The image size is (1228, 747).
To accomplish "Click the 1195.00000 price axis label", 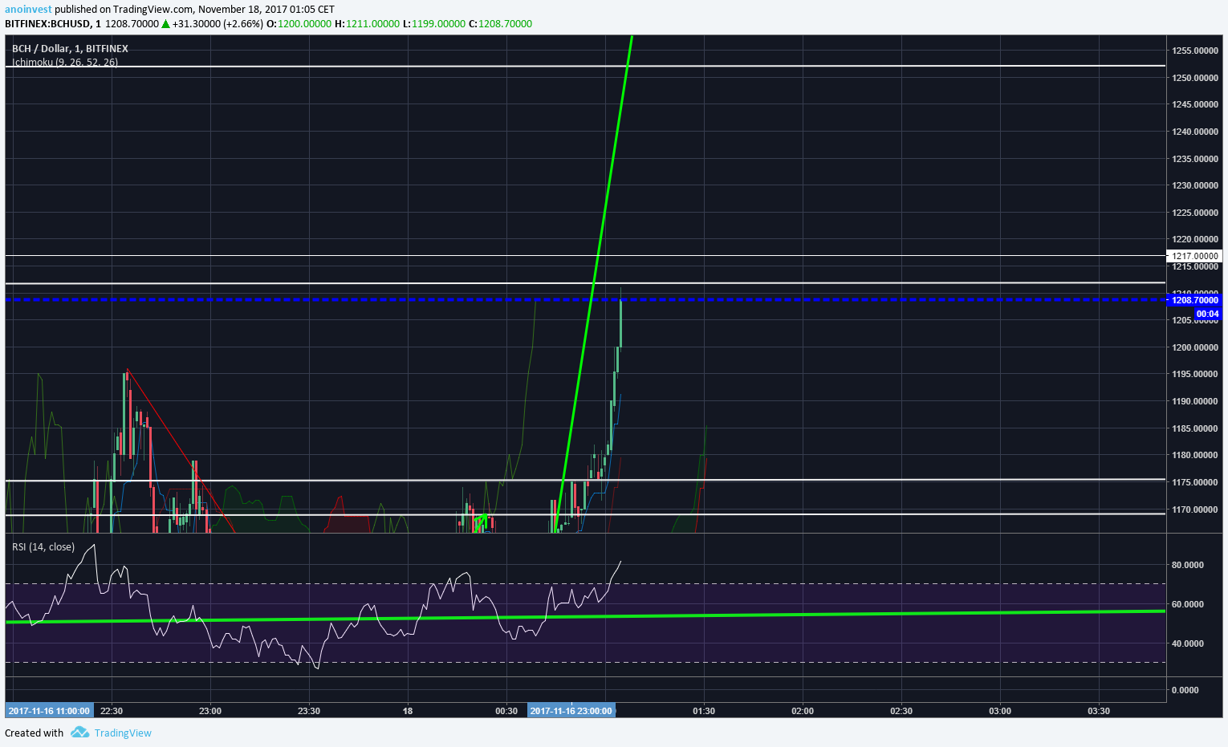I will (x=1195, y=374).
